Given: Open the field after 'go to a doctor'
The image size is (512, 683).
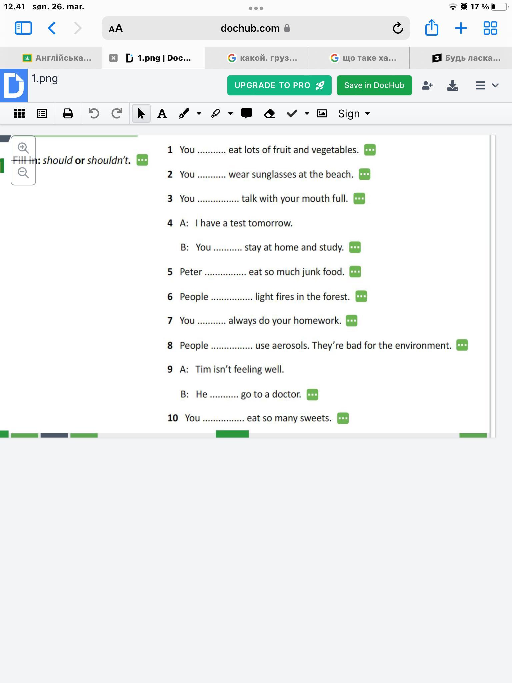Looking at the screenshot, I should point(312,394).
